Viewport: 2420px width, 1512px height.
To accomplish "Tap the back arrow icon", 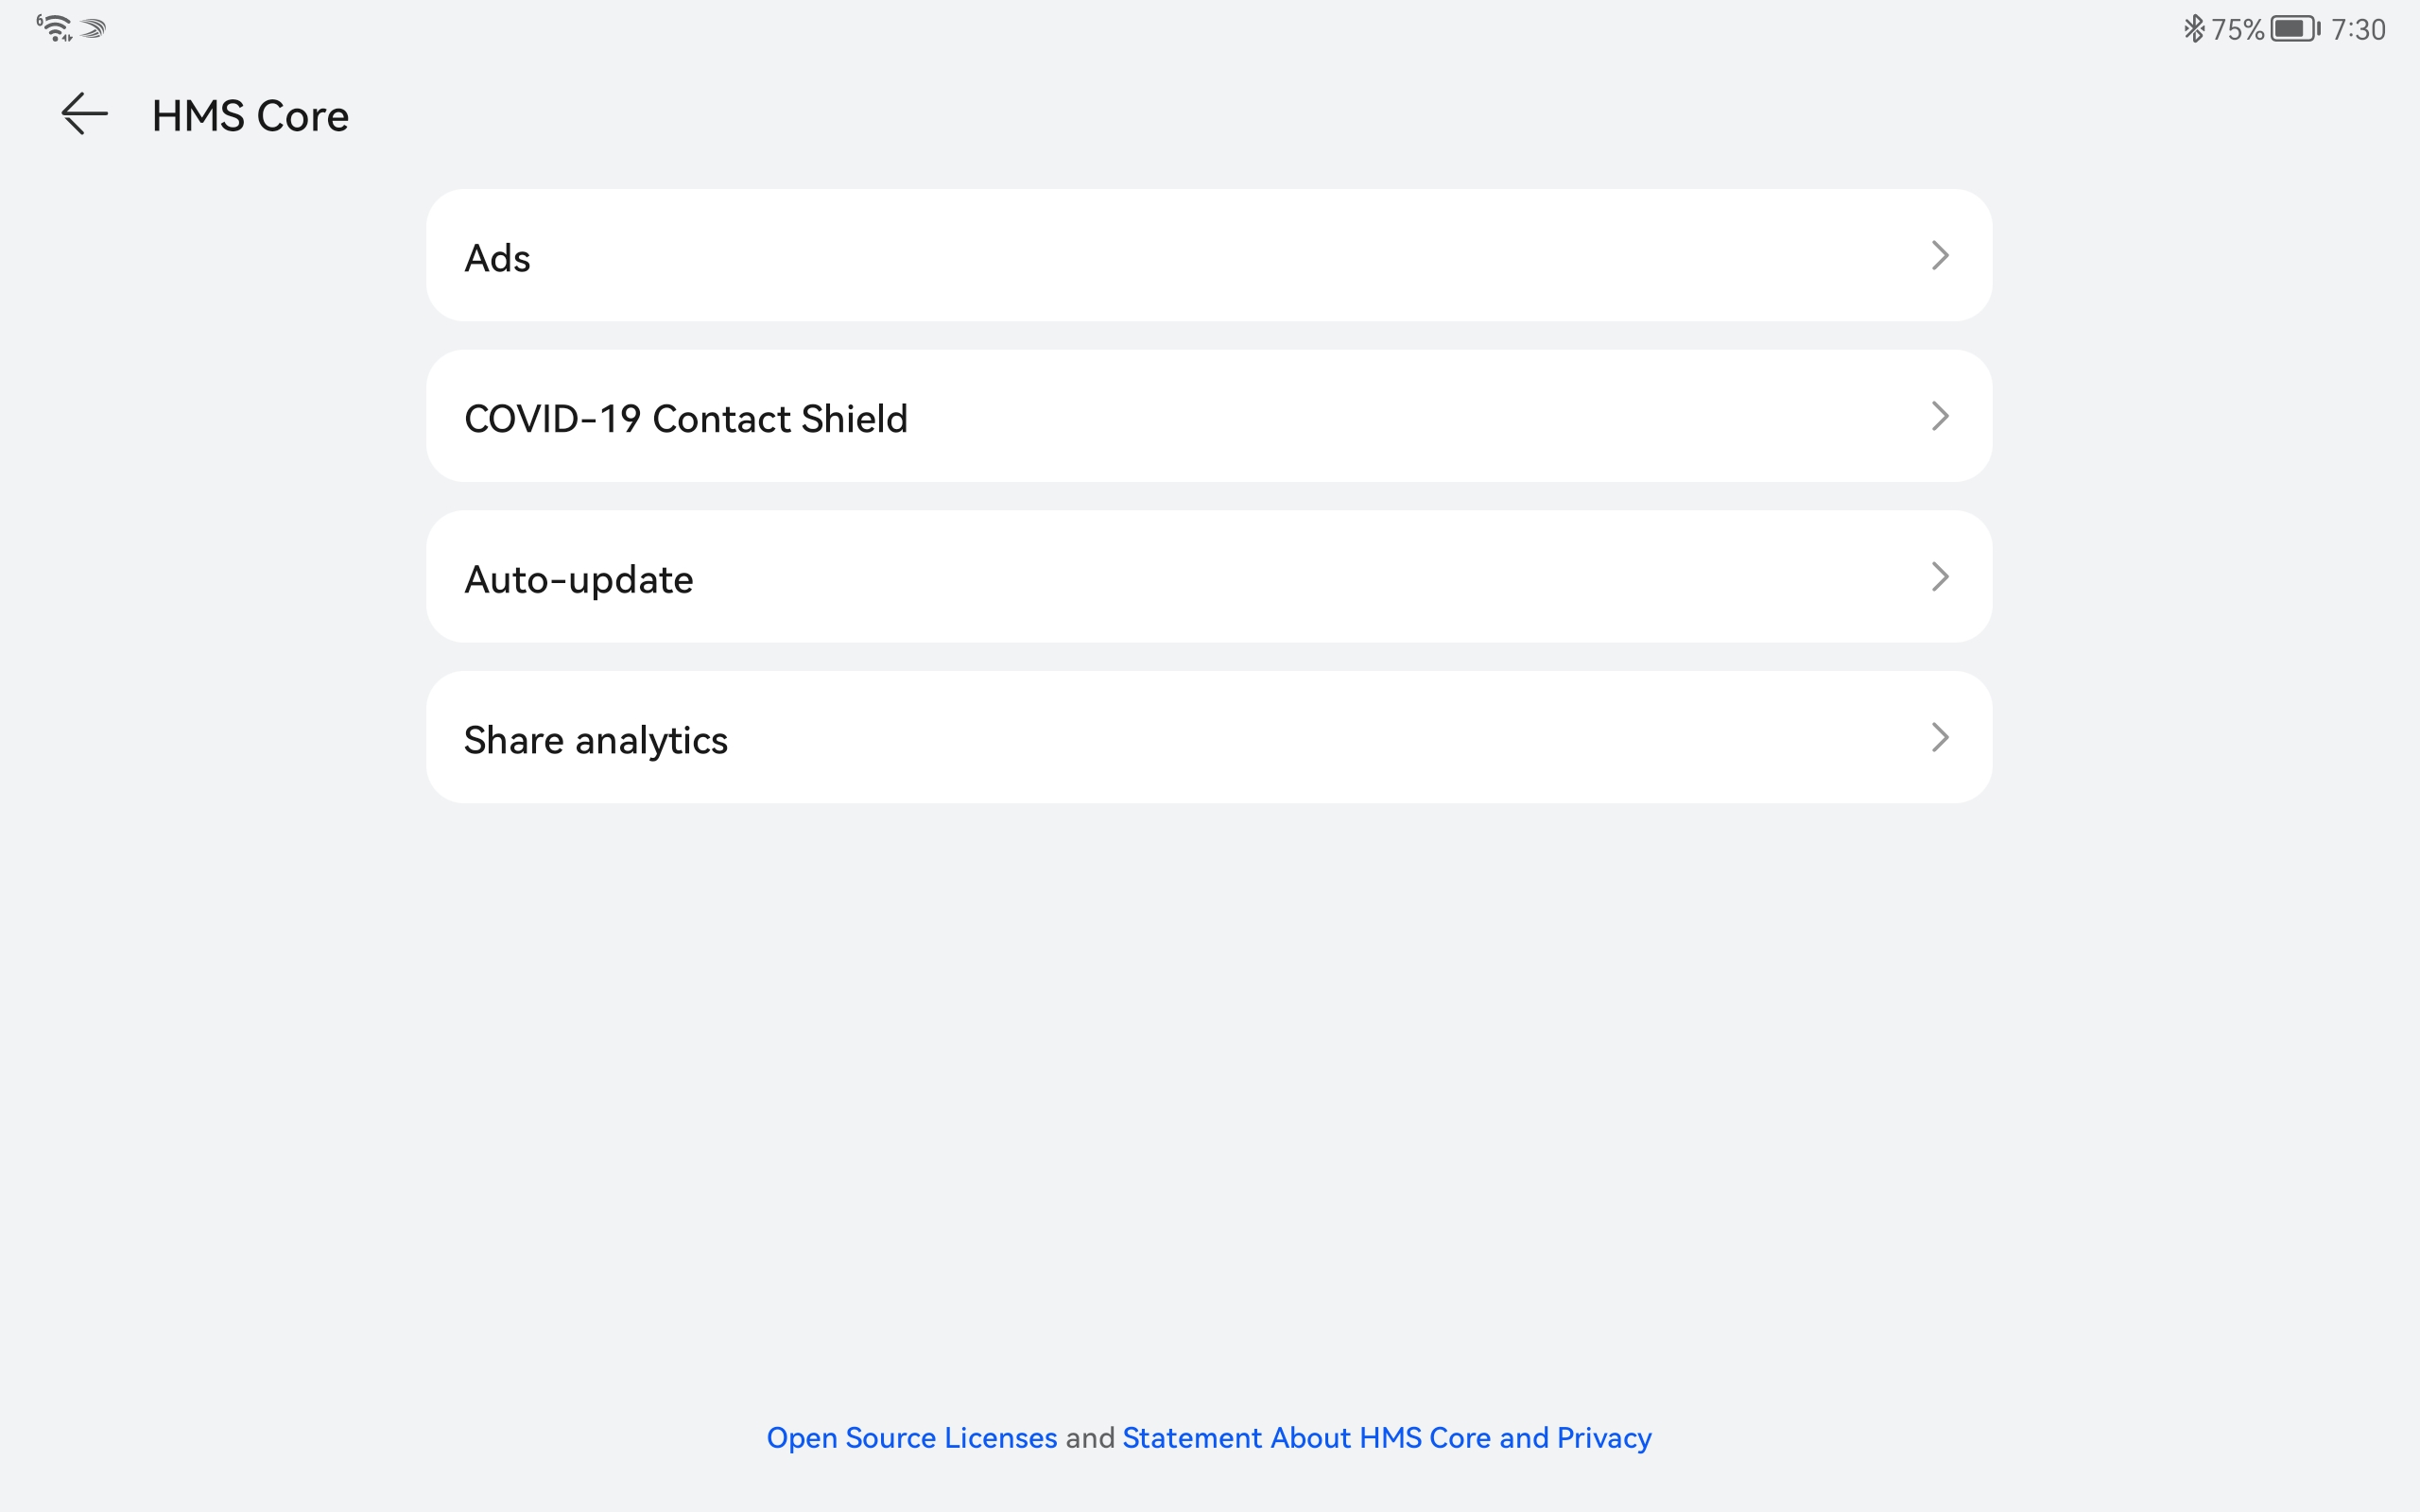I will pos(84,114).
